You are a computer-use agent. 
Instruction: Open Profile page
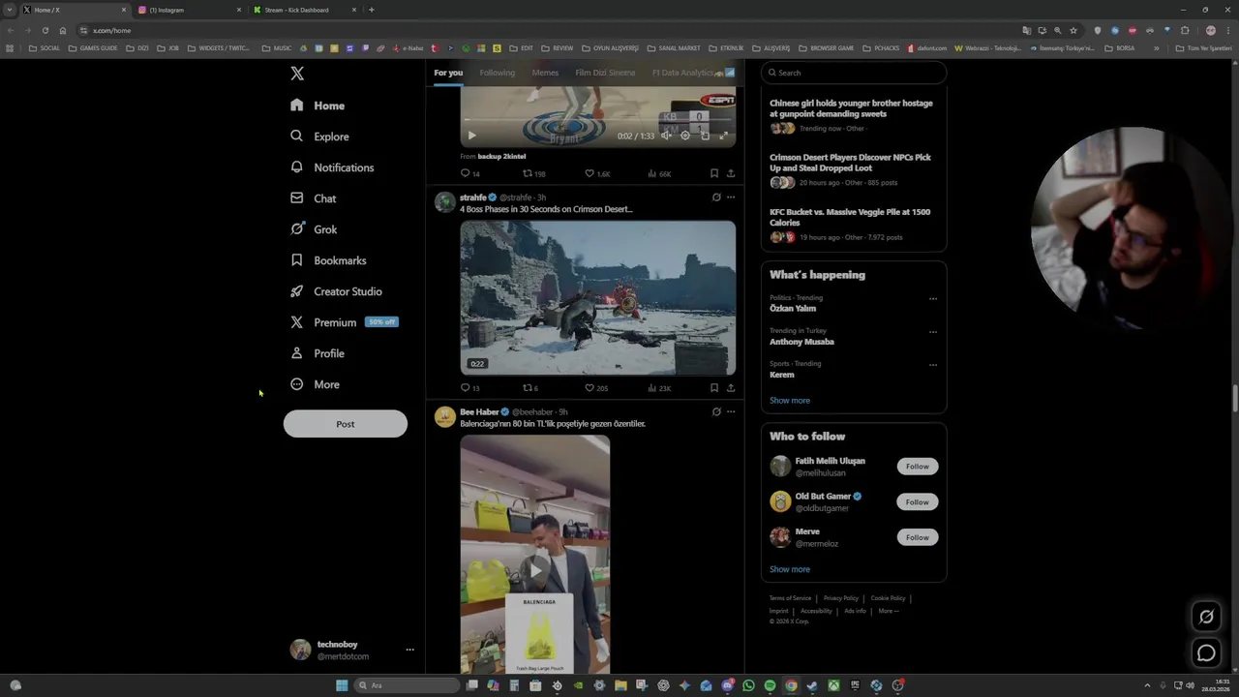click(317, 353)
